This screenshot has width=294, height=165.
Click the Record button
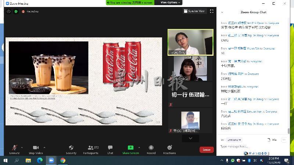coord(151,150)
